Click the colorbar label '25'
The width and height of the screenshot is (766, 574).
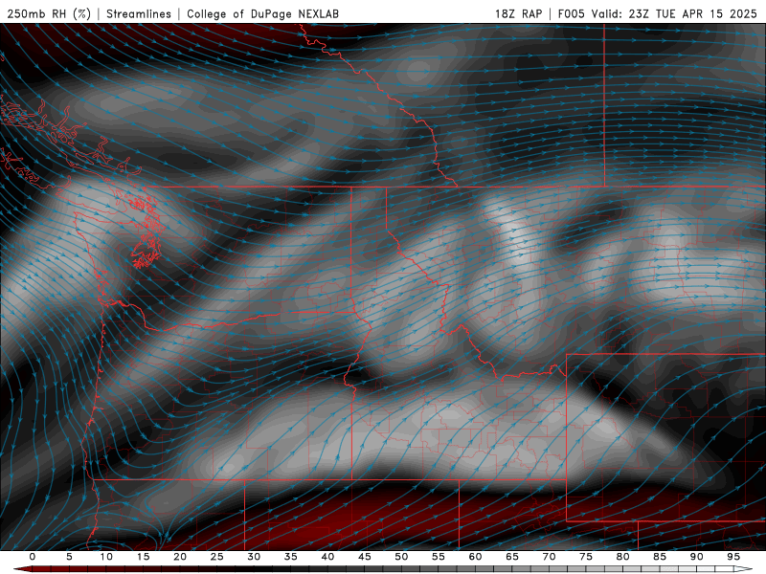217,557
